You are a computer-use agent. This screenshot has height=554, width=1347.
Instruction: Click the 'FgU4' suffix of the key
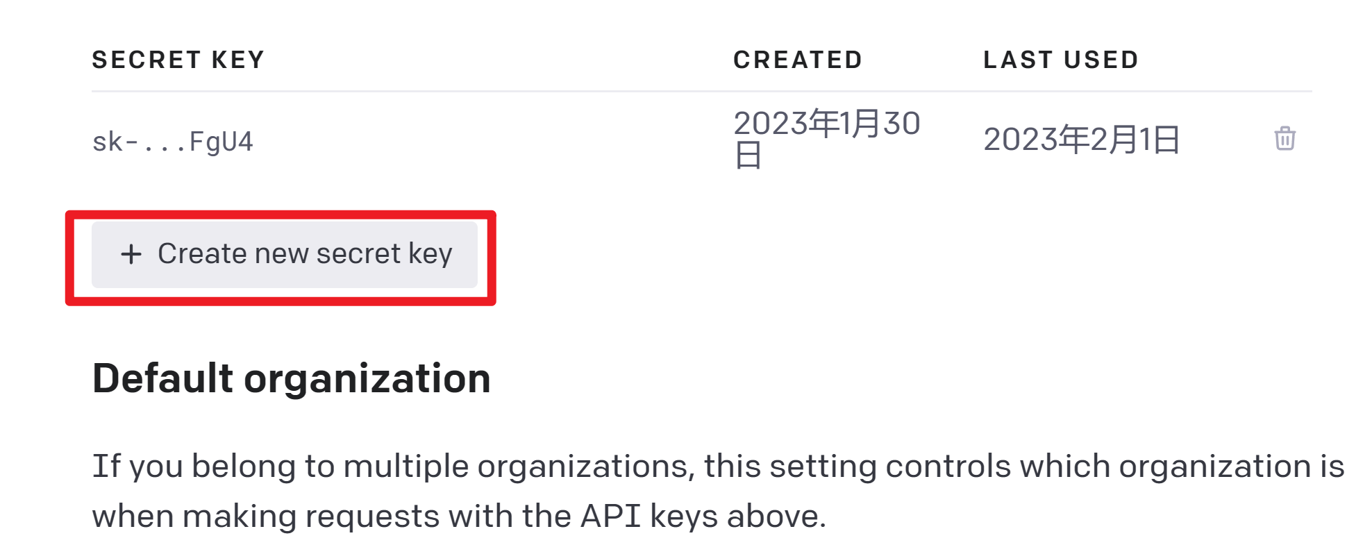(221, 142)
